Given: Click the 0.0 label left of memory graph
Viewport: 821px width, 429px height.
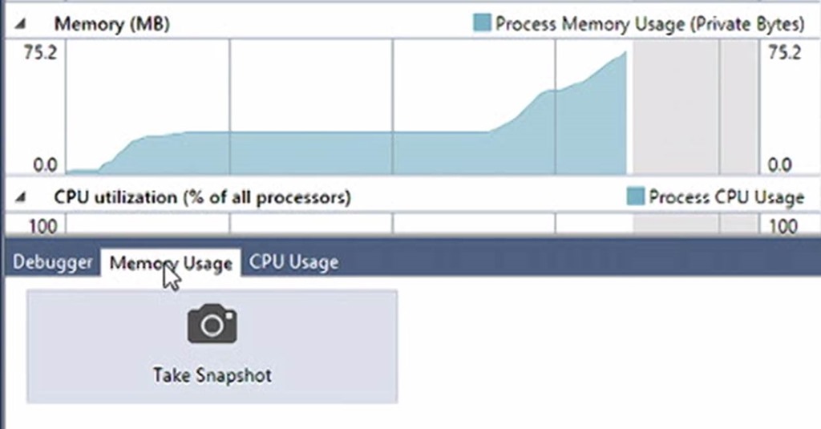Looking at the screenshot, I should pos(45,165).
